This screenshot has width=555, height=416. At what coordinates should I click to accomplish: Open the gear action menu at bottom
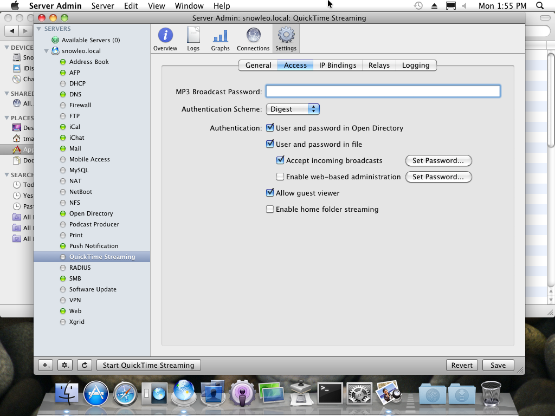pyautogui.click(x=65, y=365)
